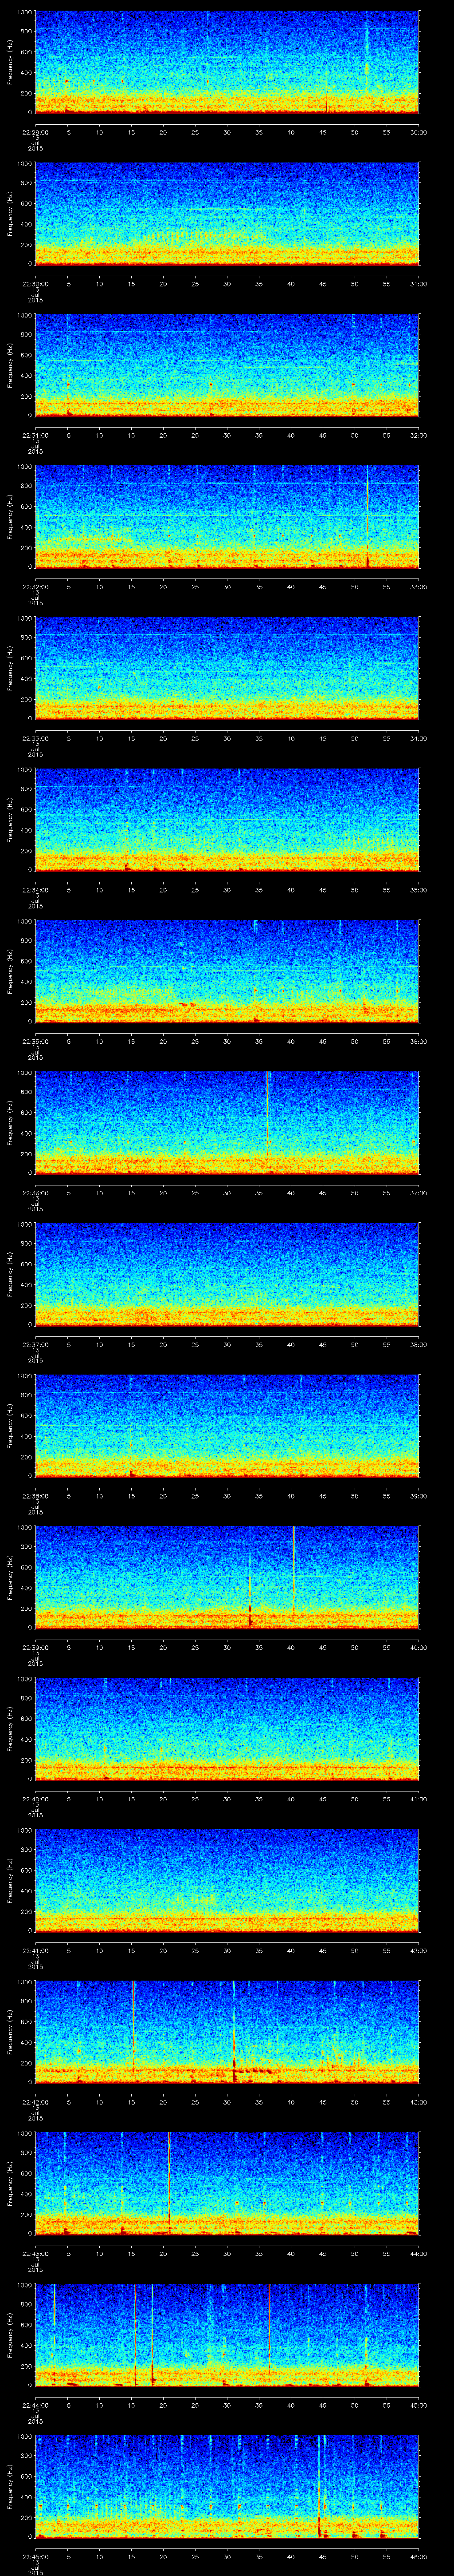The image size is (454, 2576).
Task: Click the "22:35:00" start time label
Action: coord(36,1041)
